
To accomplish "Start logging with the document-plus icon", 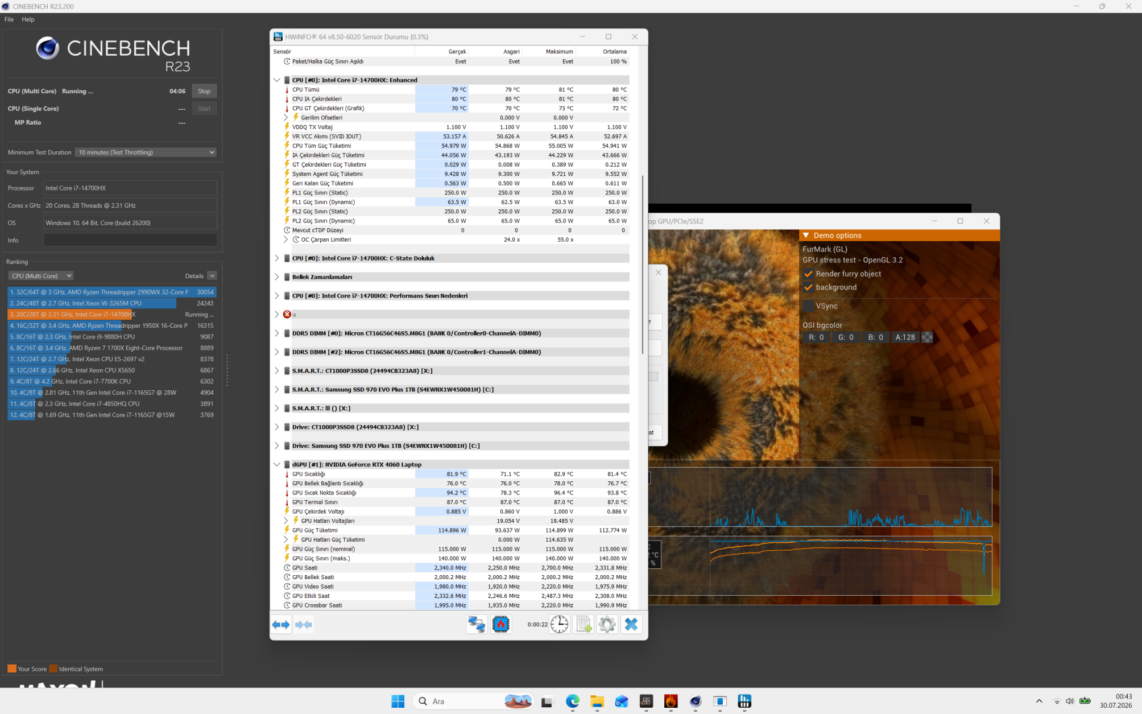I will click(584, 625).
